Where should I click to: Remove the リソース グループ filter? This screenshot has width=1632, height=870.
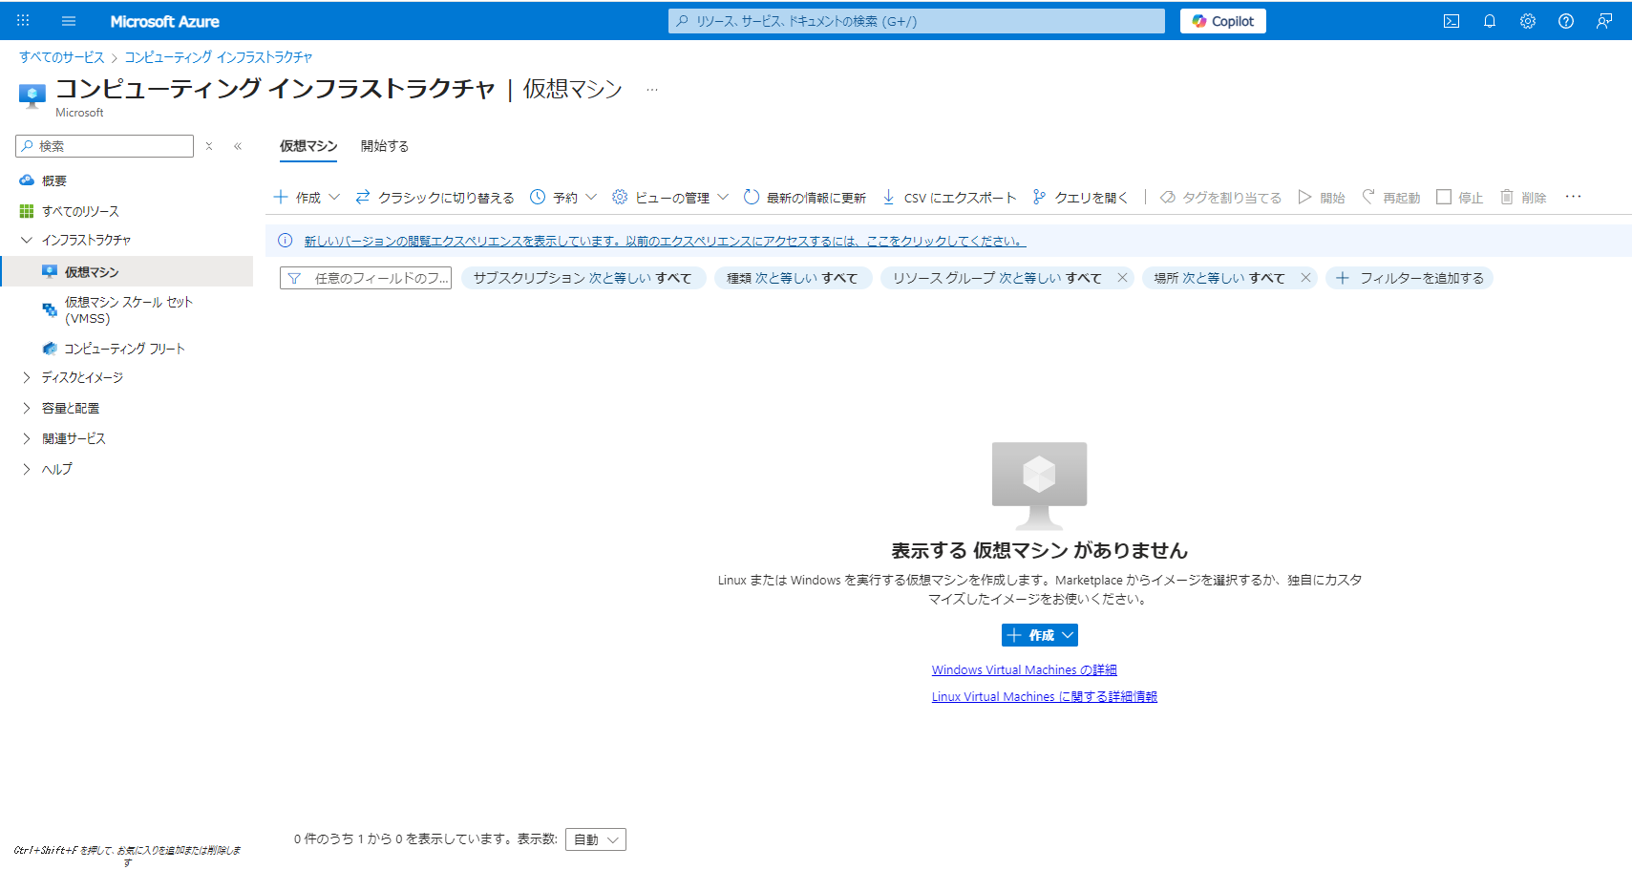click(x=1122, y=278)
